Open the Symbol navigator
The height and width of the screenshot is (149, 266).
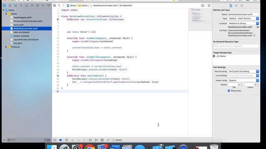pos(15,5)
